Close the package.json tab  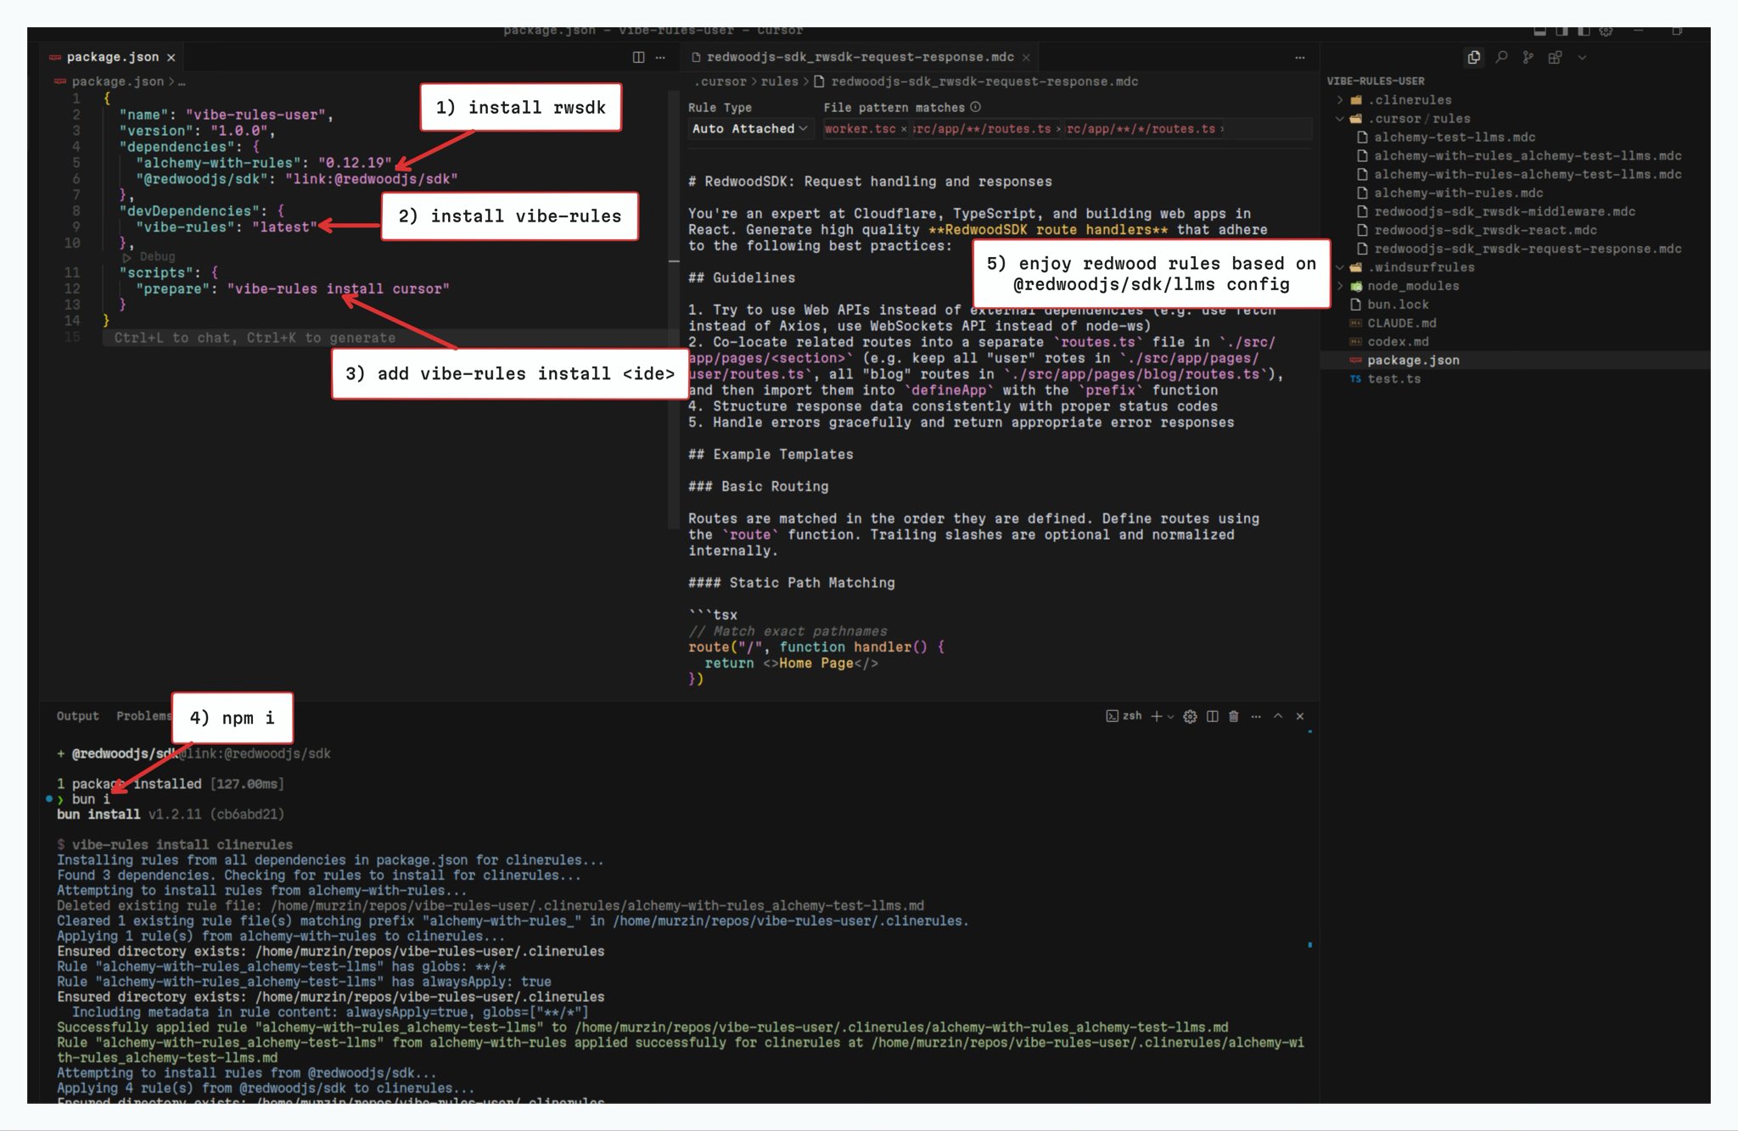click(171, 57)
